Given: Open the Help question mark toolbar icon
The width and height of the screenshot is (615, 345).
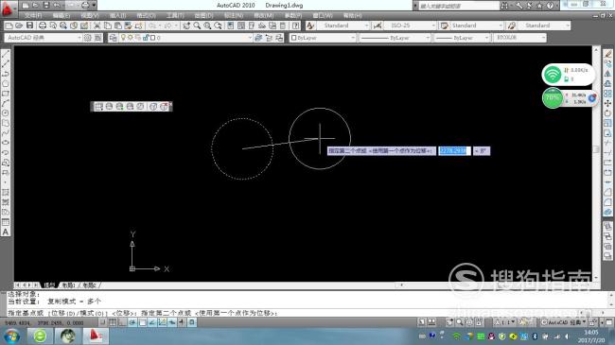Looking at the screenshot, I should (x=296, y=26).
